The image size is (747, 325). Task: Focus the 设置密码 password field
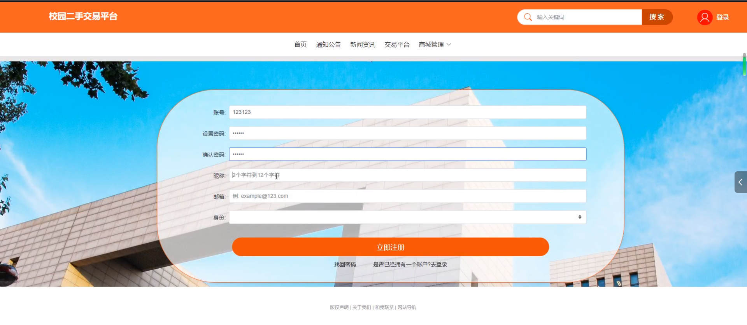[407, 133]
